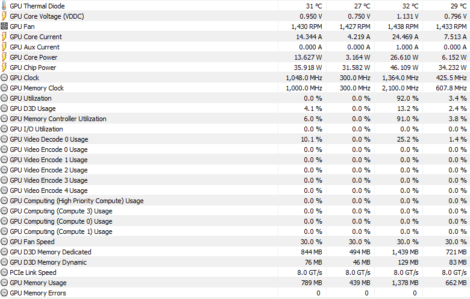470x299 pixels.
Task: Click the fan icon next to GPU Fan
Action: [4, 27]
